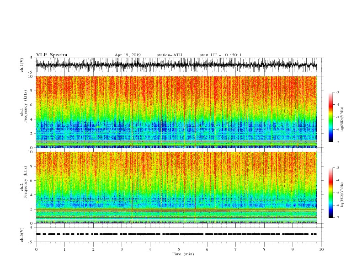362x280 pixels.
Task: Click the ch.2 "Frequency (kHz)" axis label
Action: coord(26,182)
